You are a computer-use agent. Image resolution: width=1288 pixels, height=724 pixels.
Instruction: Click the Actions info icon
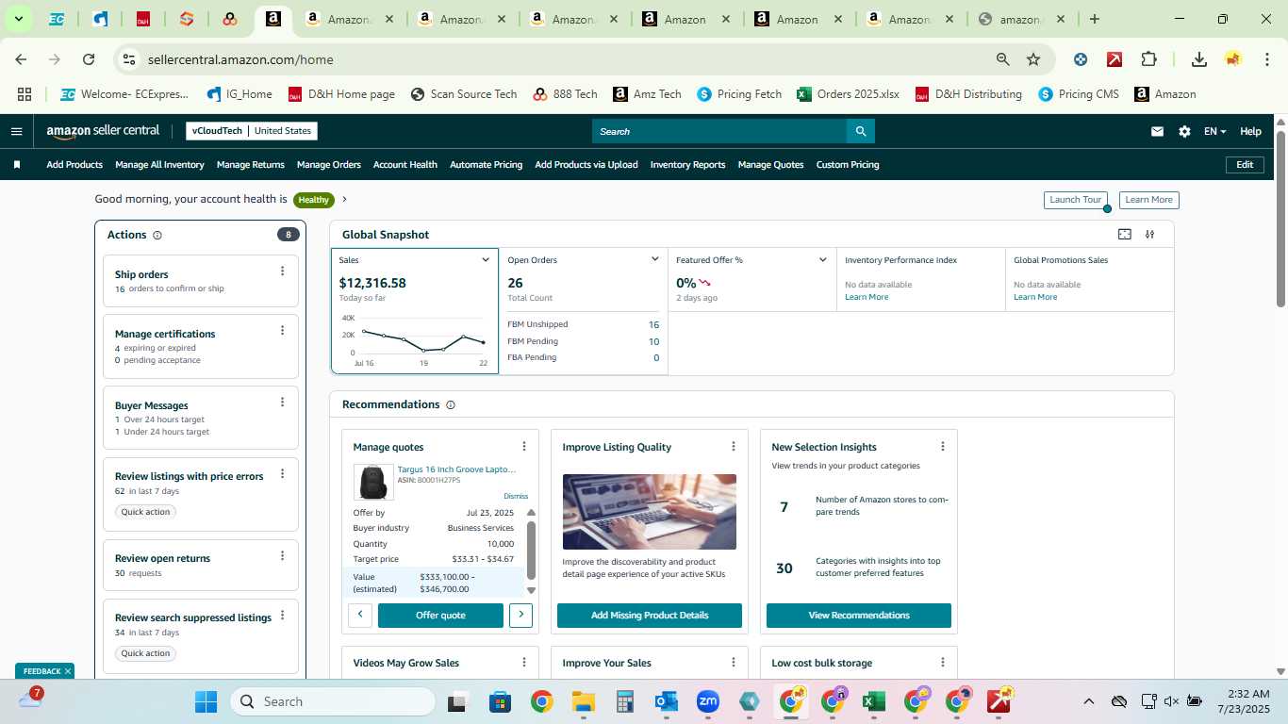point(157,236)
